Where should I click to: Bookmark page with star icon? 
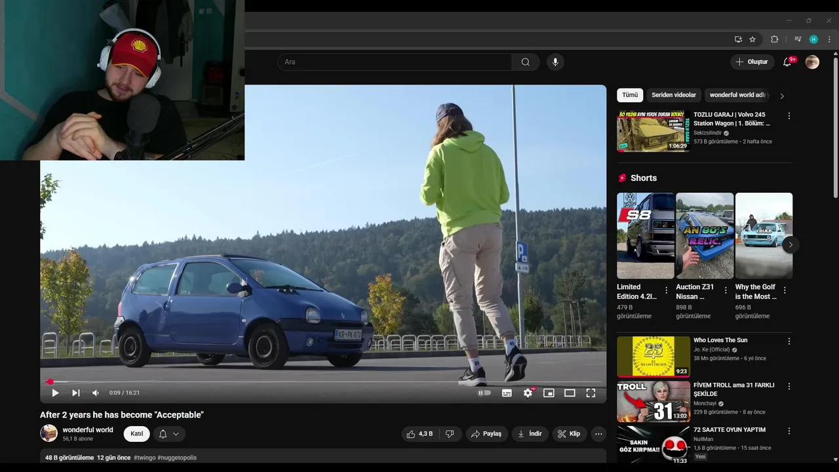[752, 39]
